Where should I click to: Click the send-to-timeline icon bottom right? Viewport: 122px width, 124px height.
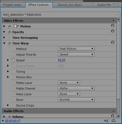114,121
